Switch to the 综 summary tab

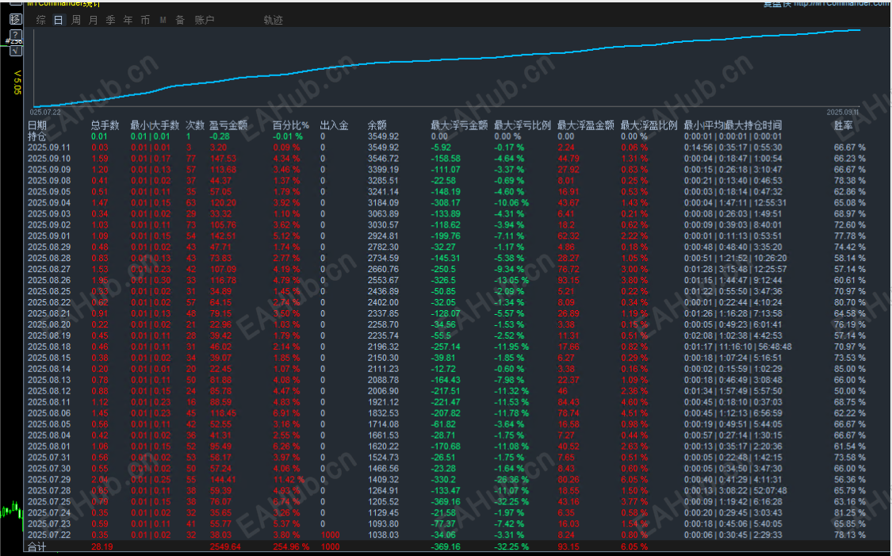[x=41, y=20]
